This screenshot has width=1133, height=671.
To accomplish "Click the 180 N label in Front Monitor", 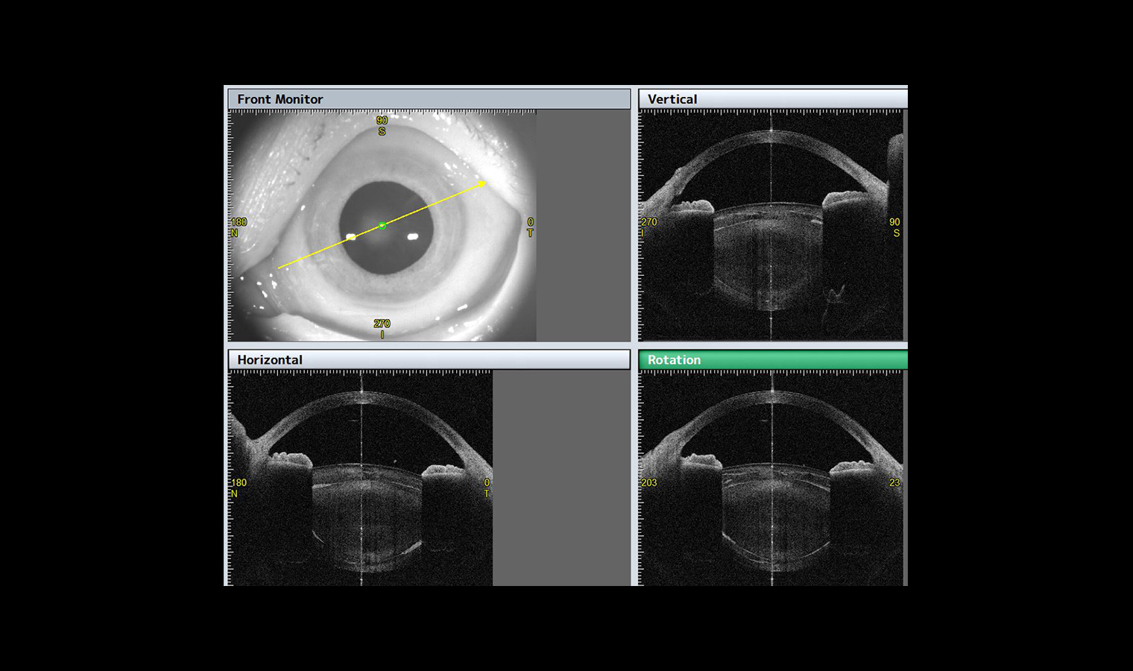I will click(238, 227).
